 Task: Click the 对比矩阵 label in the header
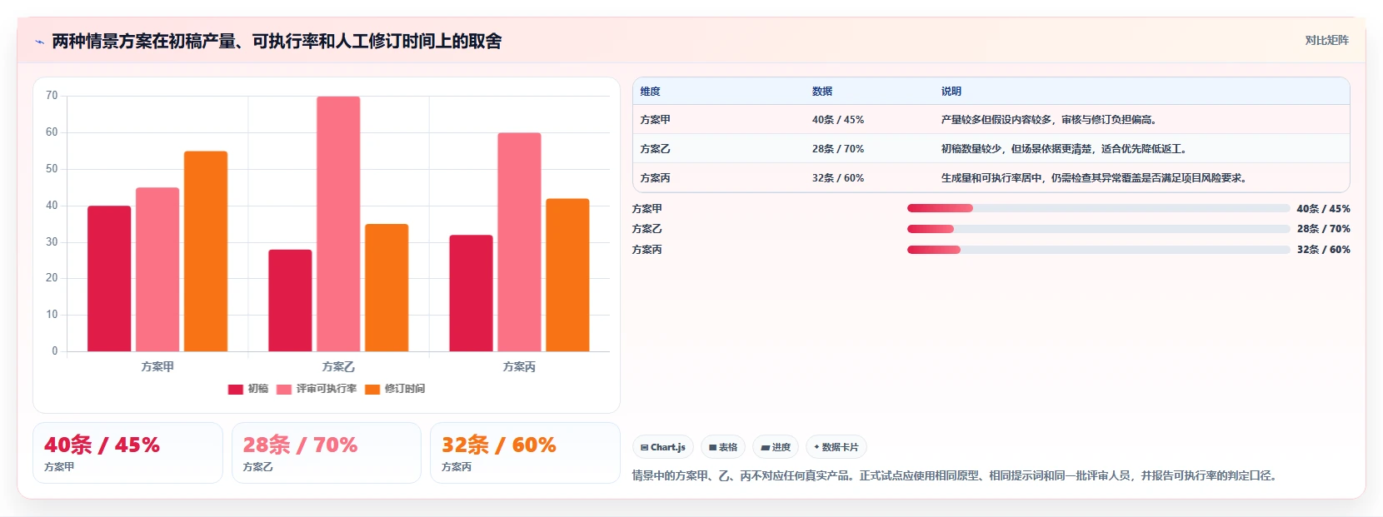click(x=1326, y=40)
